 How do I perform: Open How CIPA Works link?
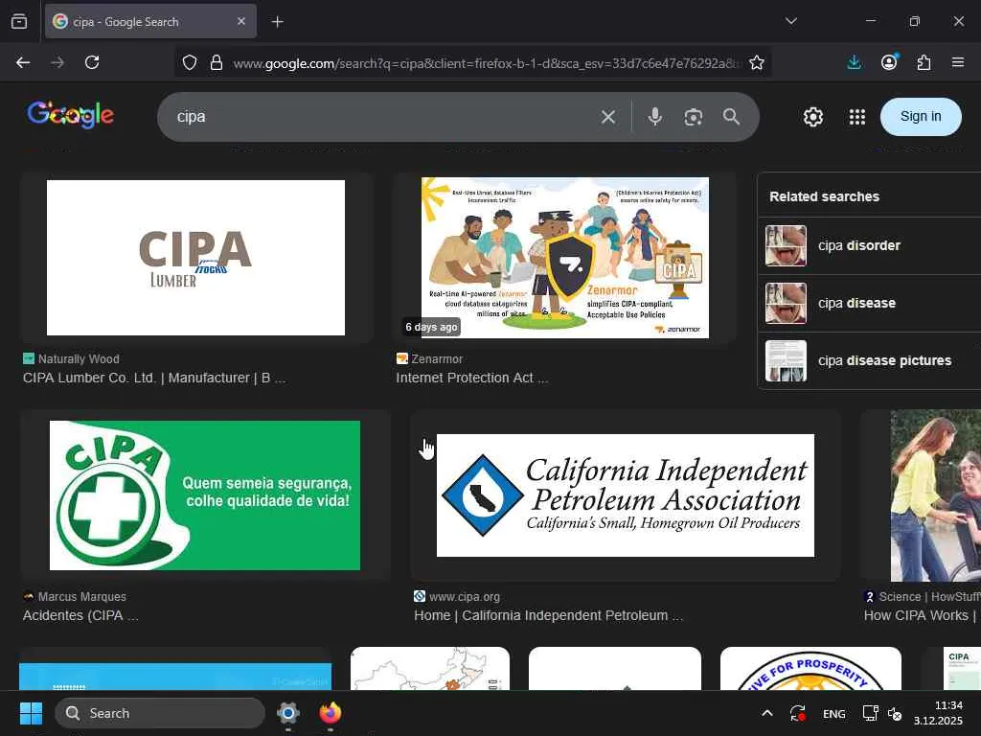921,616
